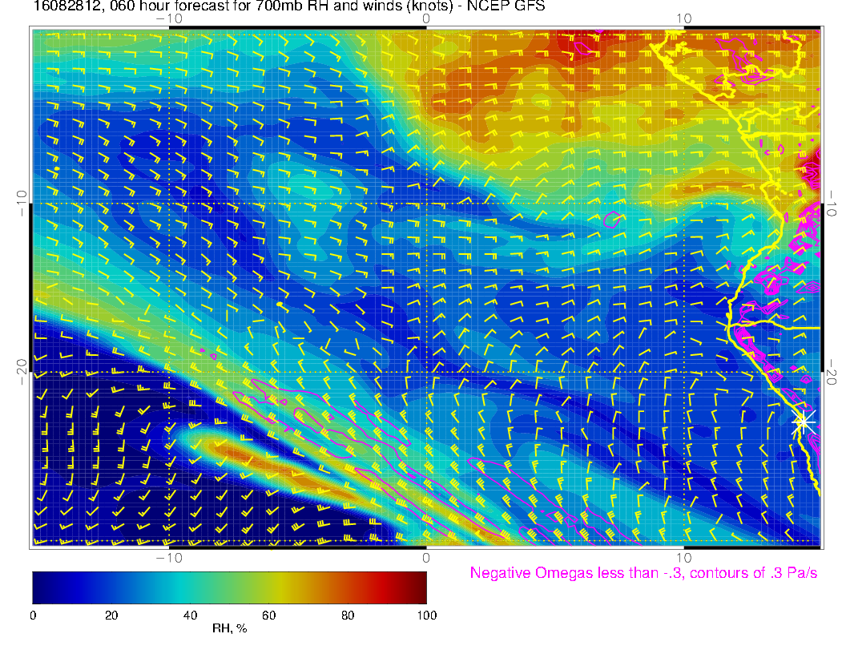
Task: Click the '10' longitude label on top axis
Action: pos(683,19)
